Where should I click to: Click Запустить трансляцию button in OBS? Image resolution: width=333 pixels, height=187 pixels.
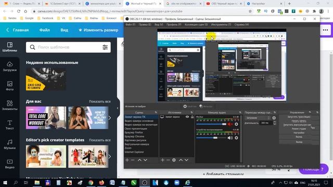click(x=299, y=117)
